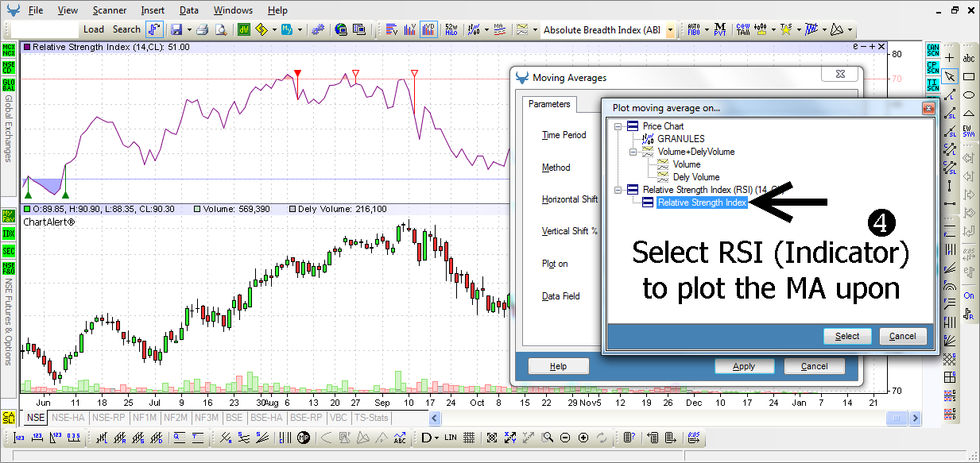Click the symbol input field beside Load
980x463 pixels.
[x=46, y=29]
